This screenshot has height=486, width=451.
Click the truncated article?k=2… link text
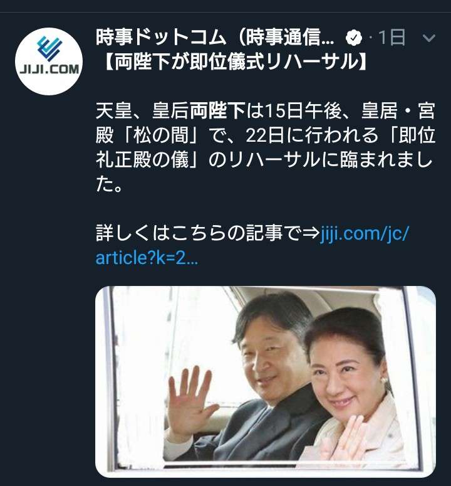click(x=147, y=257)
